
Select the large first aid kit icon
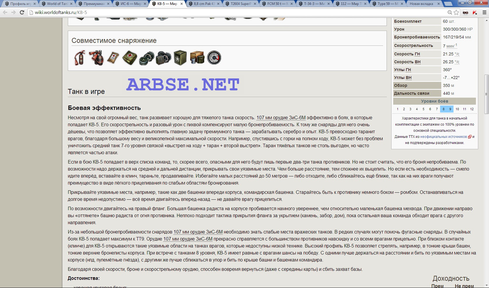coord(130,57)
